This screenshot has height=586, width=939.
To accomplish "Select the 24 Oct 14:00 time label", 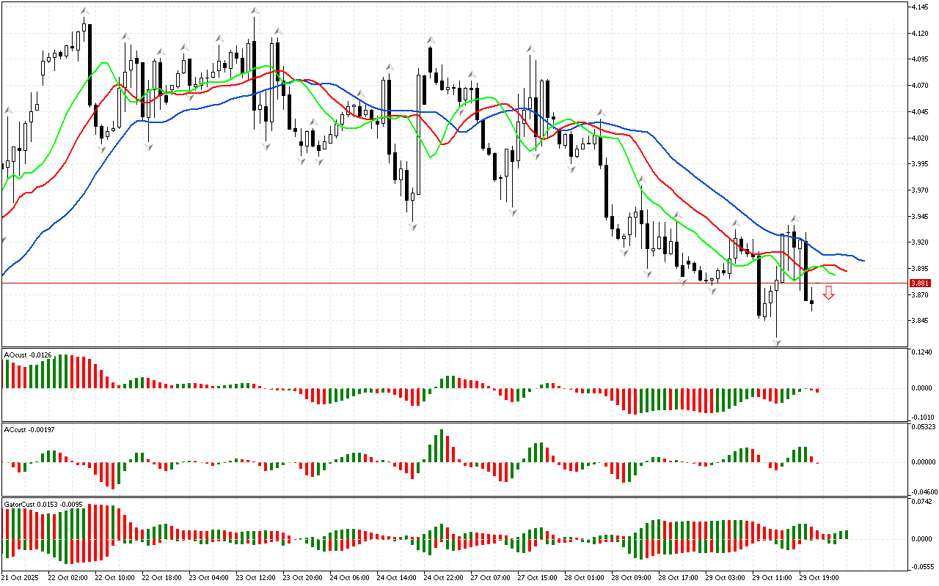I will pyautogui.click(x=397, y=578).
